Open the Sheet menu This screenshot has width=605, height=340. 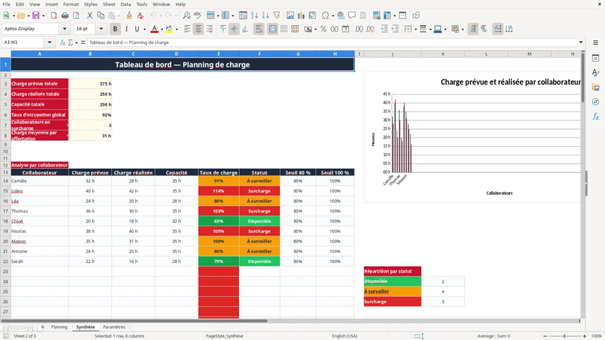click(109, 4)
